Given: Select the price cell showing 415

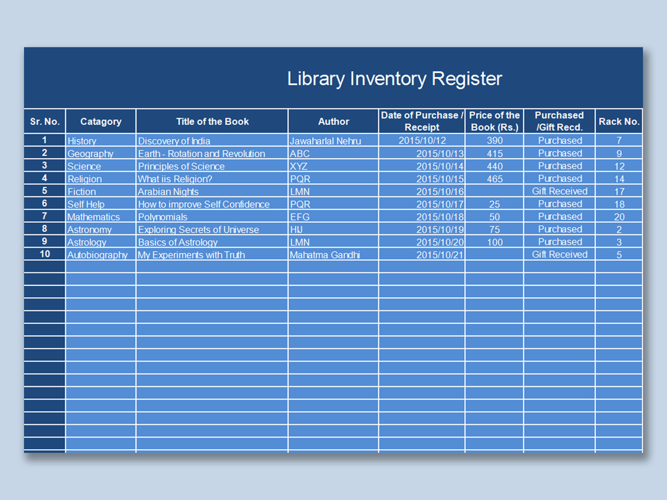Looking at the screenshot, I should [x=494, y=153].
